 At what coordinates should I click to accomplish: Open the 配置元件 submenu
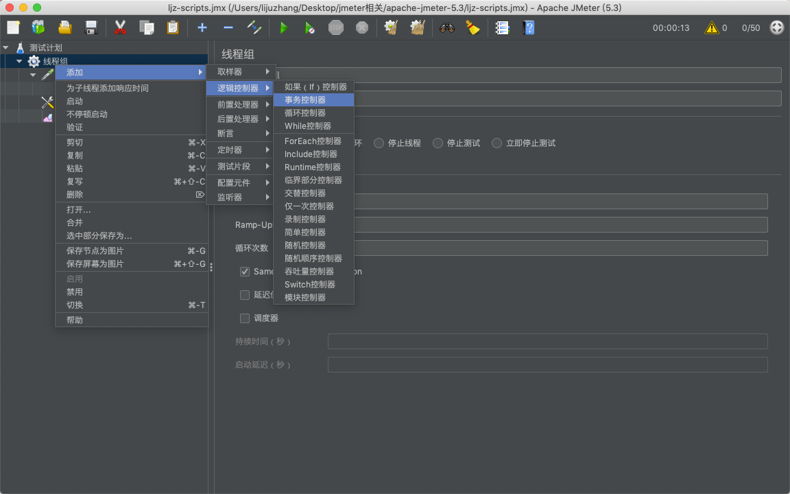[x=241, y=183]
